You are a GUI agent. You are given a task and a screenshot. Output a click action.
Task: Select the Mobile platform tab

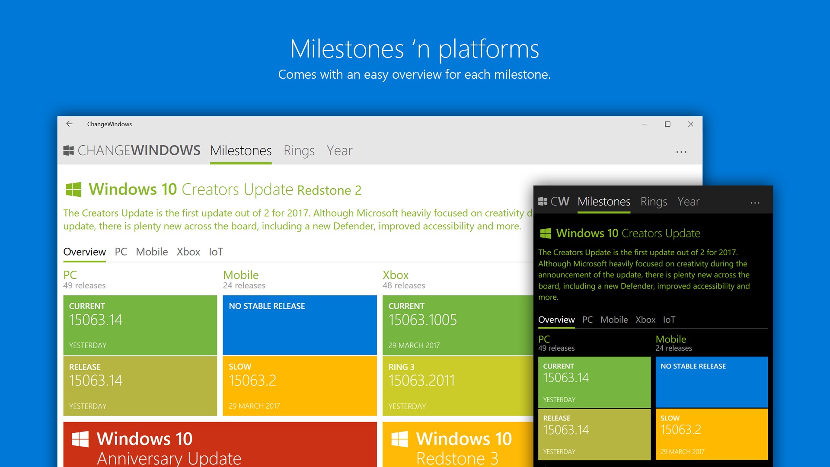(151, 252)
